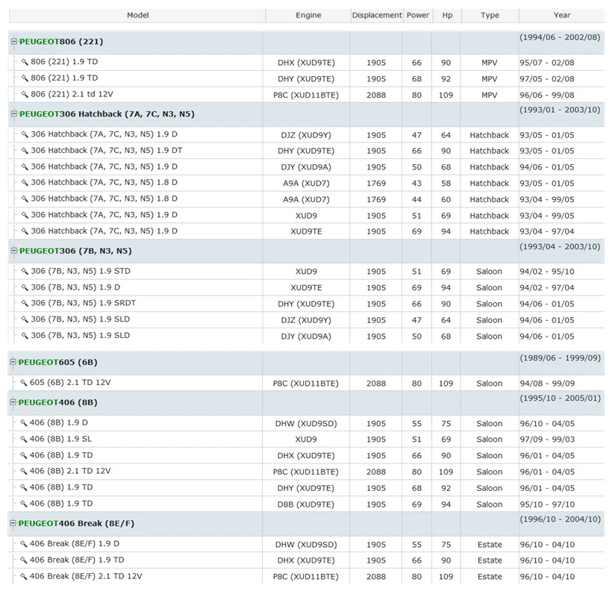This screenshot has width=612, height=591.
Task: Click the year range (1996/10 - 2004/10)
Action: [560, 519]
